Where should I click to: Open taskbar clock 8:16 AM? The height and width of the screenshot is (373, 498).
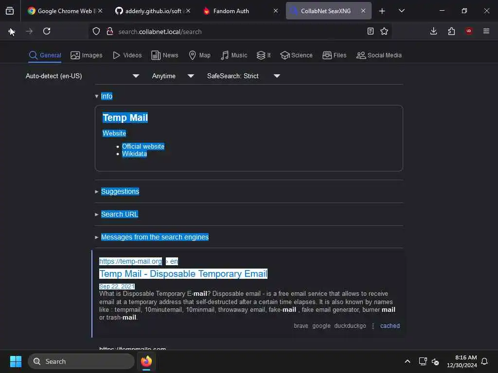click(x=462, y=361)
